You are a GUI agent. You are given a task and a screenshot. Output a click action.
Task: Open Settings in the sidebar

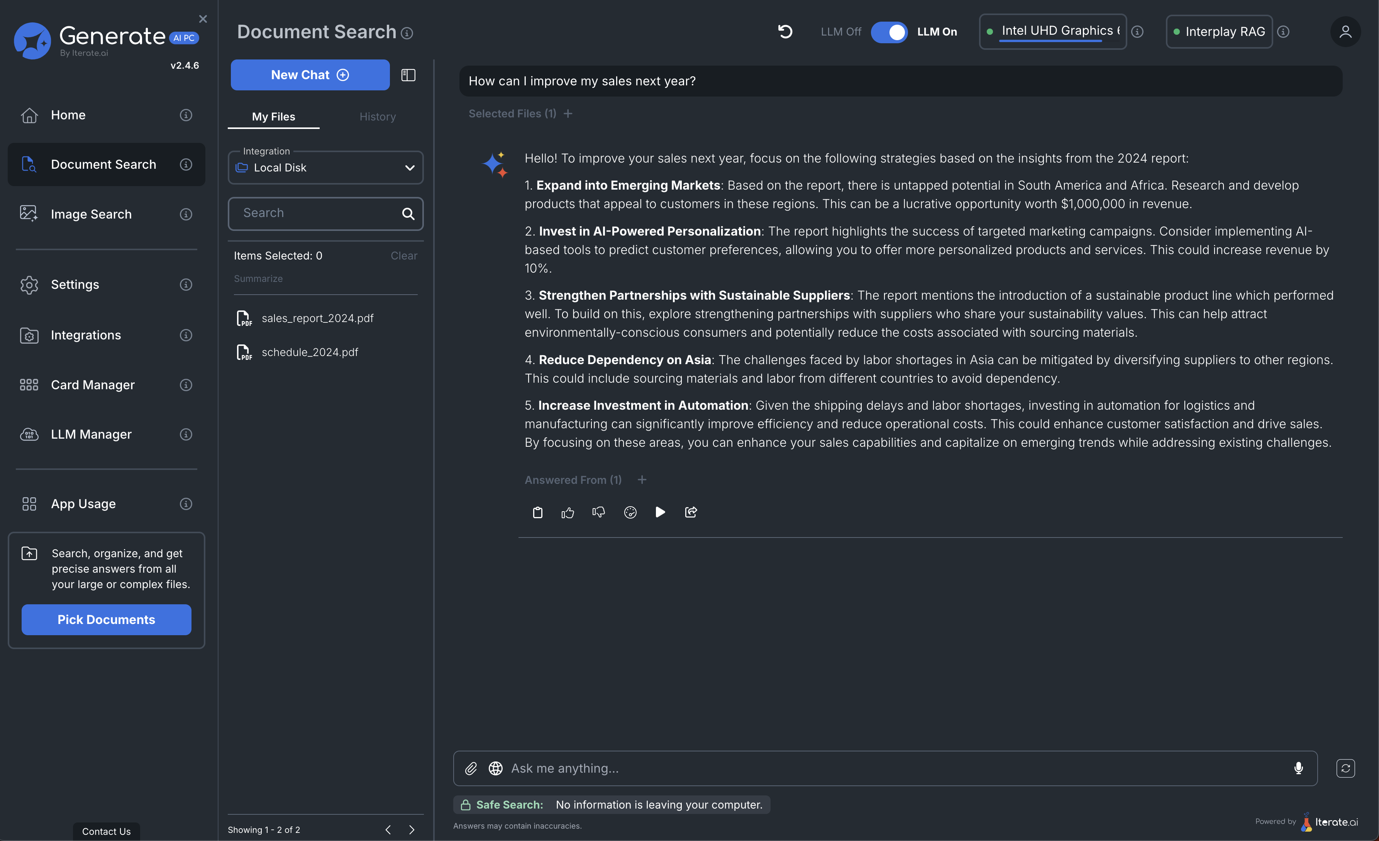tap(106, 285)
